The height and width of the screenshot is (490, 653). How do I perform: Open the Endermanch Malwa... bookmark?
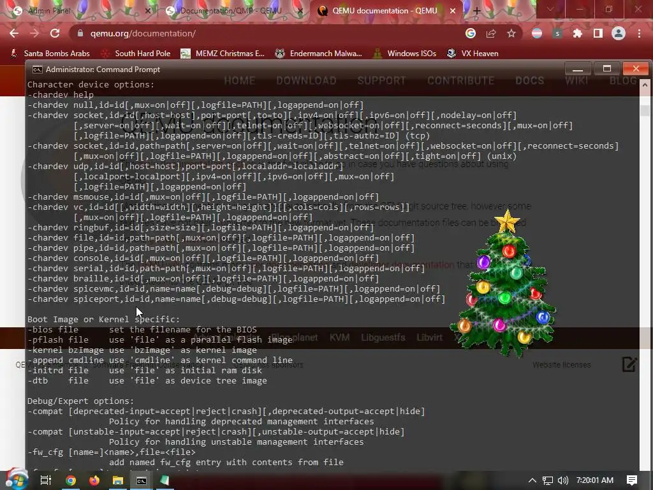pyautogui.click(x=319, y=54)
